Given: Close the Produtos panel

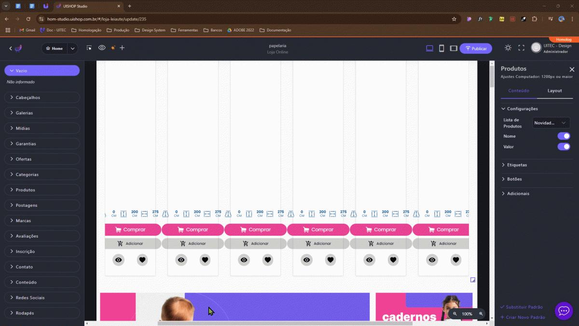Looking at the screenshot, I should (572, 70).
